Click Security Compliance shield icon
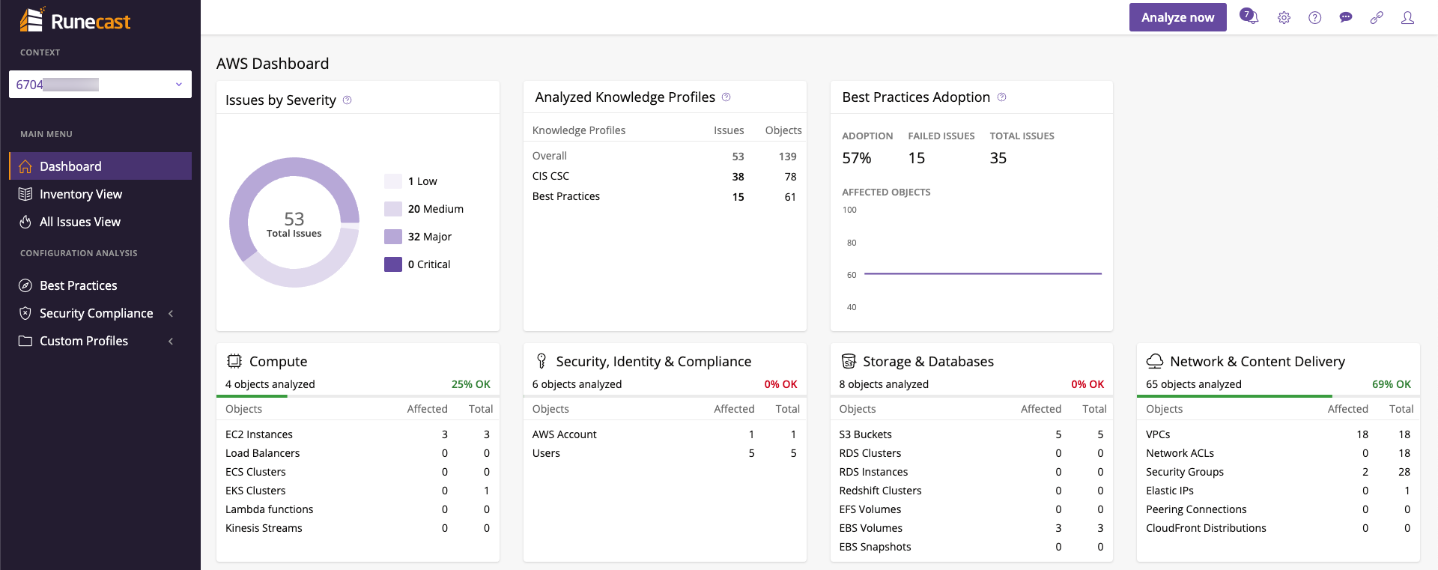This screenshot has width=1438, height=570. tap(25, 313)
